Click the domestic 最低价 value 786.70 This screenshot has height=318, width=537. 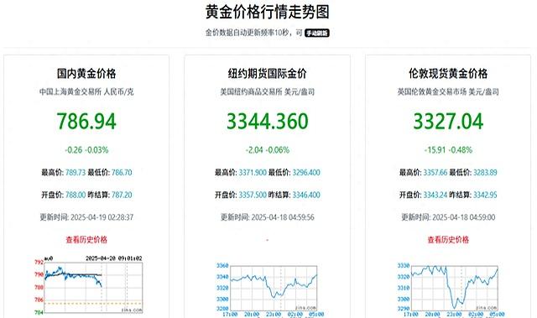[x=122, y=172]
